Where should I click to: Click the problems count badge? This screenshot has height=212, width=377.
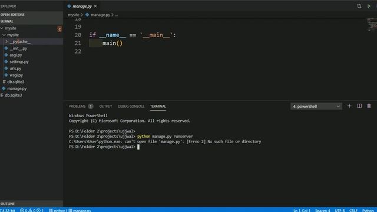[91, 106]
